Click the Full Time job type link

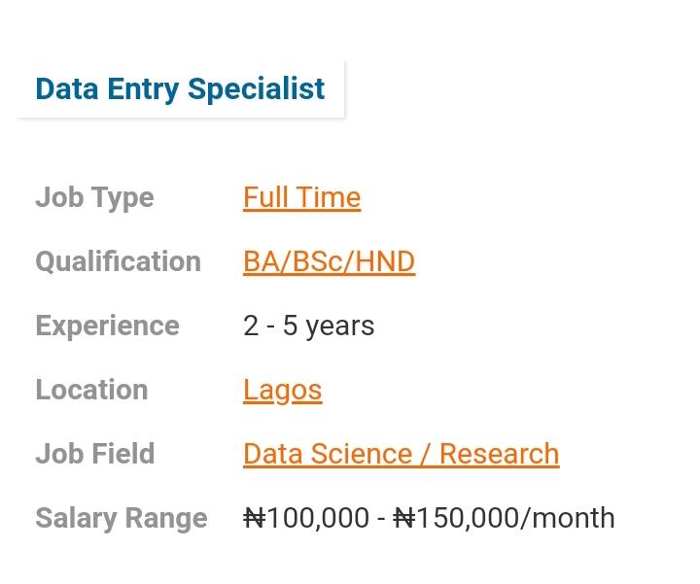301,197
